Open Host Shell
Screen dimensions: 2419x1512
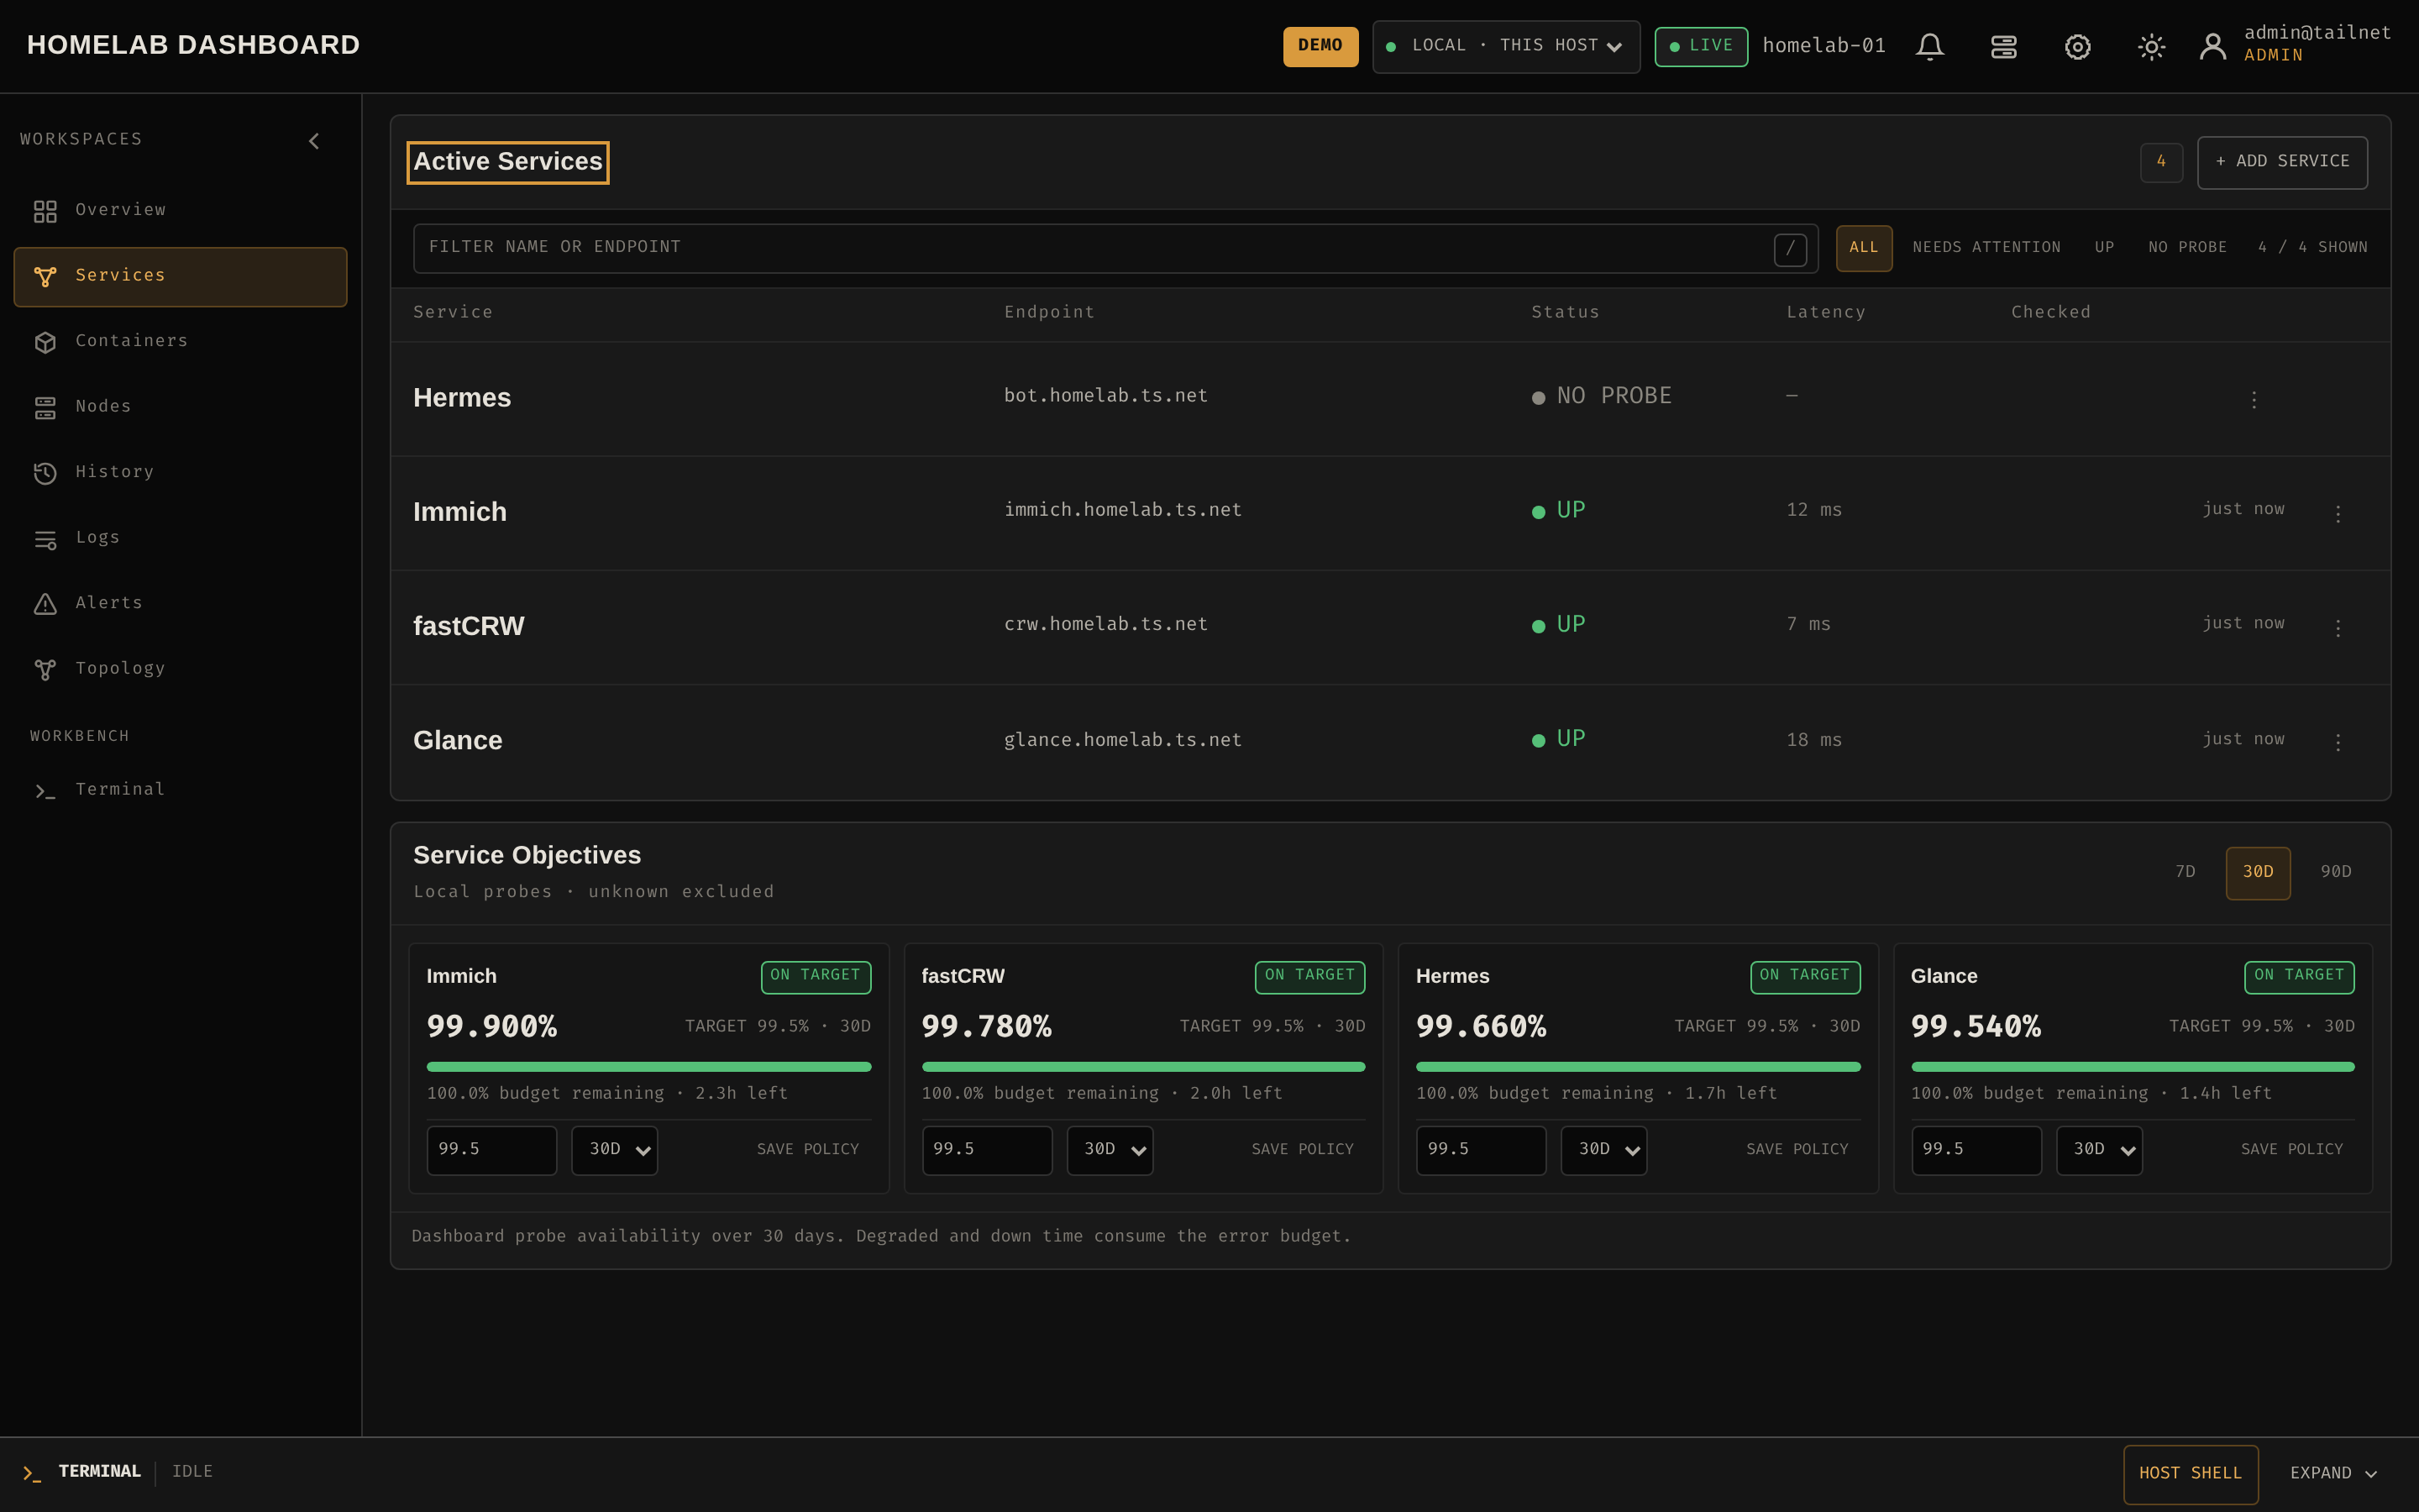pyautogui.click(x=2190, y=1474)
